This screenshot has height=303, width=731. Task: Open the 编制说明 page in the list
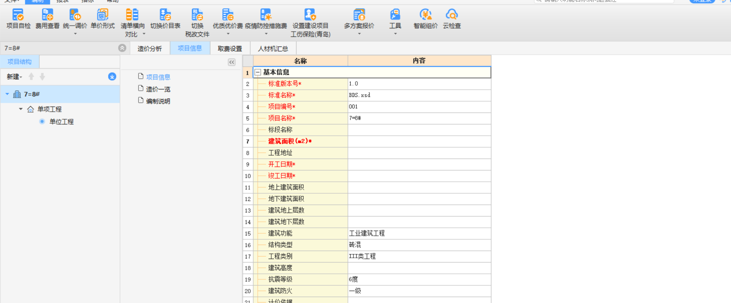(158, 101)
